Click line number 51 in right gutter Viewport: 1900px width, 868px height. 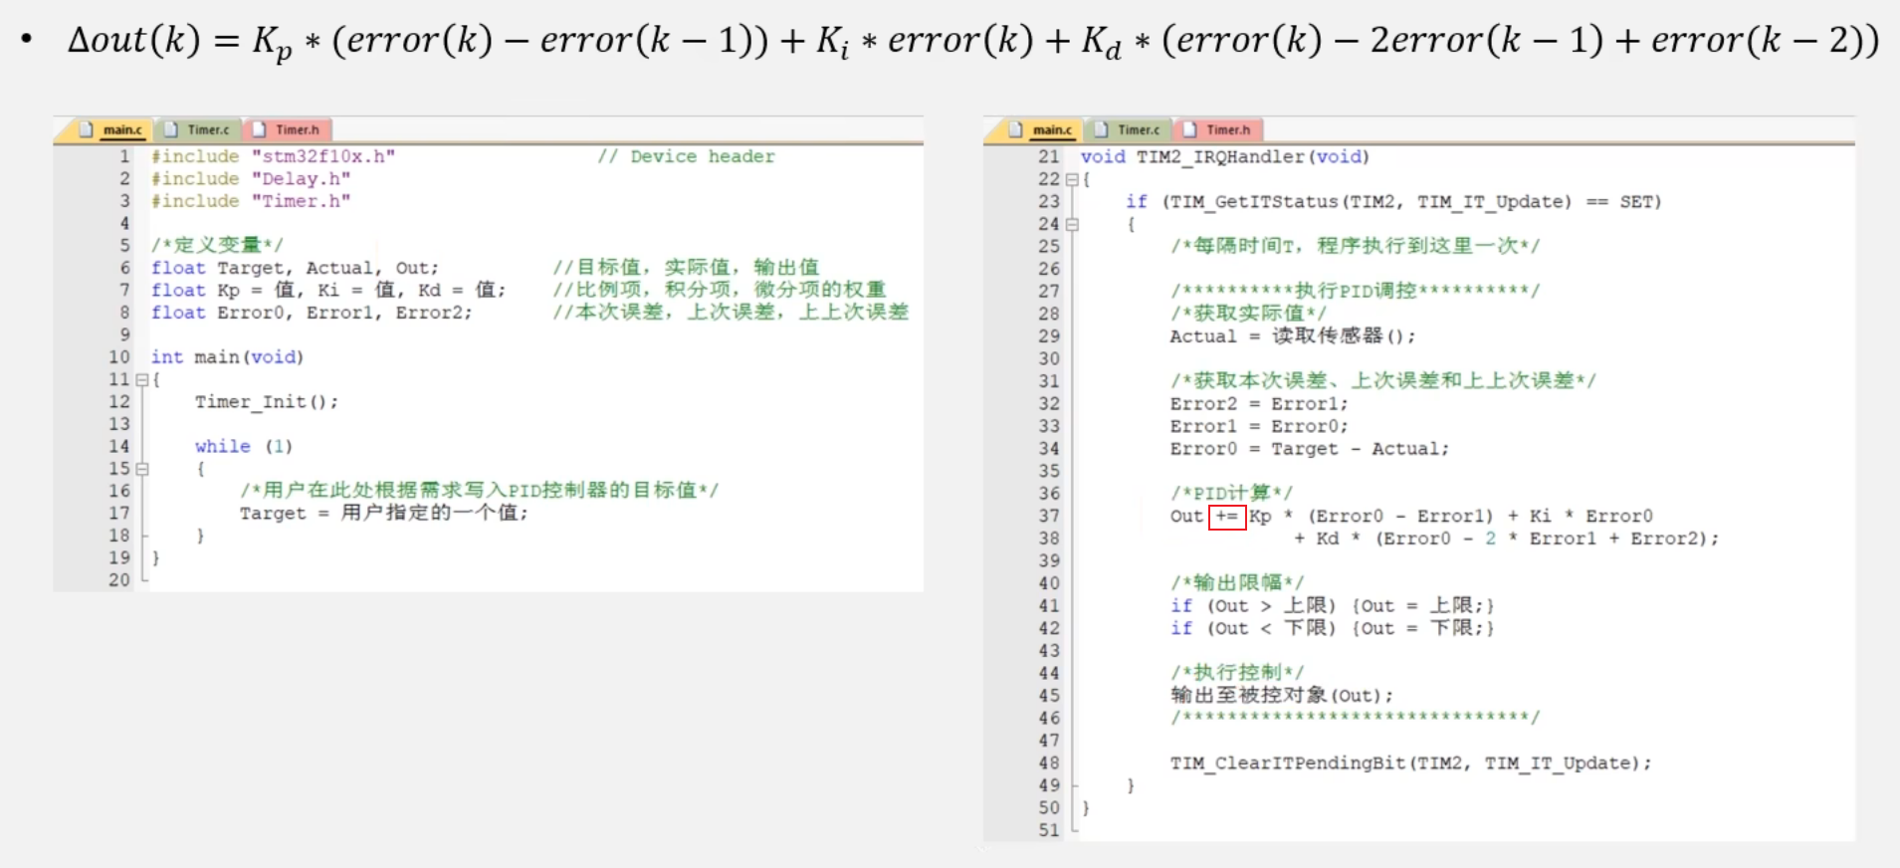click(x=1049, y=830)
